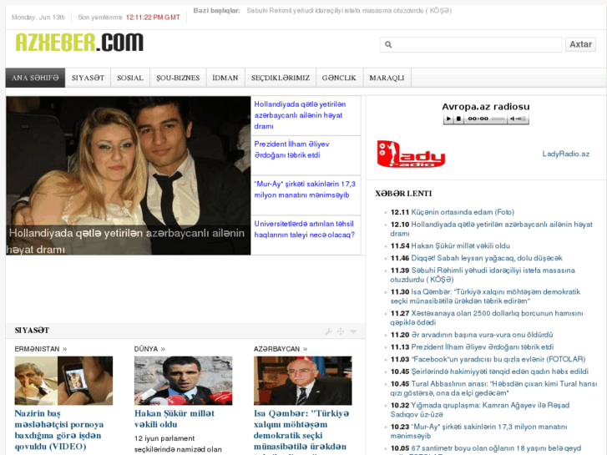Viewport: 607px width, 455px height.
Task: Stop the Avropa.az radio player
Action: 458,119
